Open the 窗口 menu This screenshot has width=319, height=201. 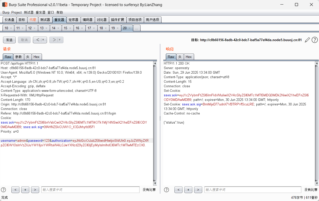51,12
